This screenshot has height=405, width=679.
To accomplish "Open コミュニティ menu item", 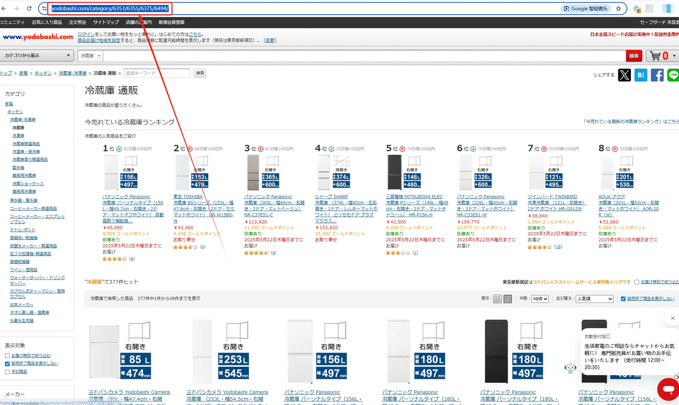I will [12, 22].
